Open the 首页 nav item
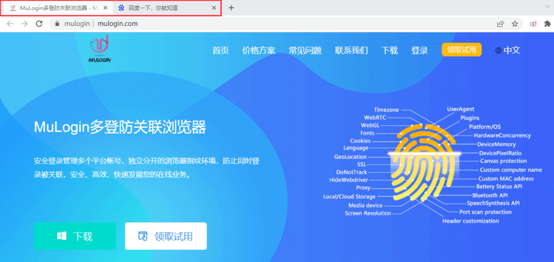The height and width of the screenshot is (262, 554). click(221, 50)
